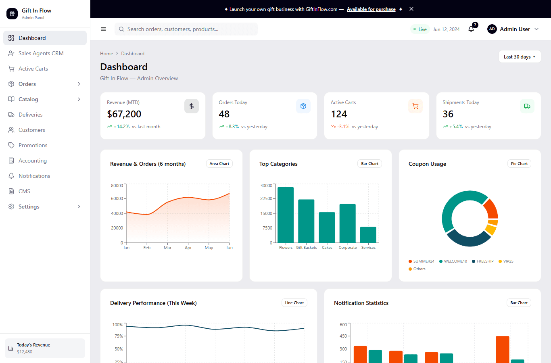Focus the search orders input field
551x363 pixels.
[186, 29]
